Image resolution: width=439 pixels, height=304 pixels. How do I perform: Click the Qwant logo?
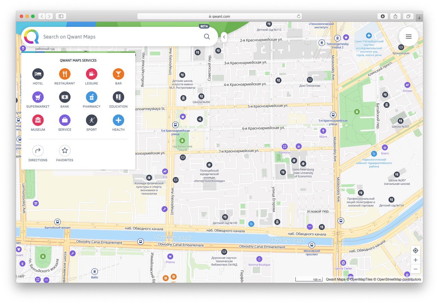pyautogui.click(x=31, y=37)
